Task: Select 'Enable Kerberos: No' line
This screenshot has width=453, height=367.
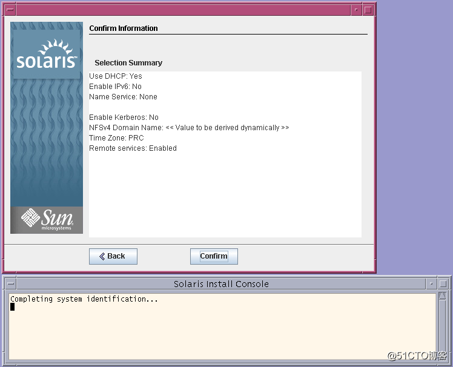Action: (124, 117)
